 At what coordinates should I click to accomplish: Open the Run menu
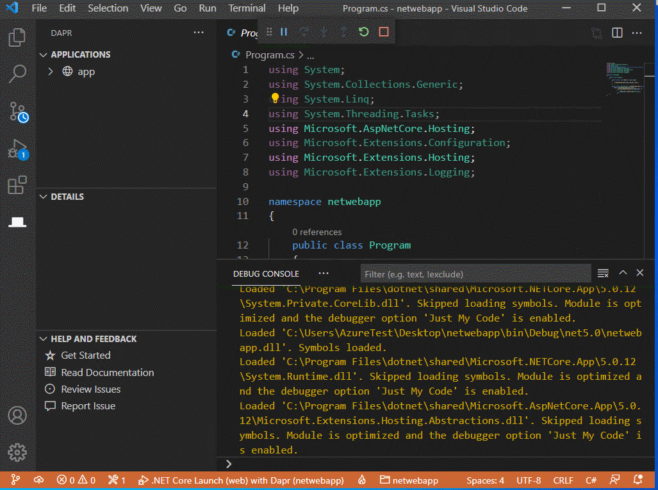click(x=208, y=8)
